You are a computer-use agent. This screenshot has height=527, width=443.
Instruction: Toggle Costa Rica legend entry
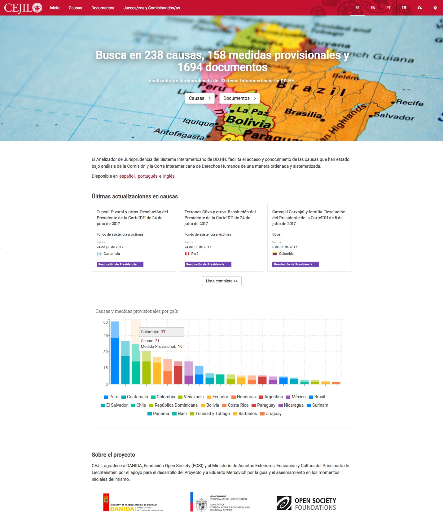[x=235, y=405]
